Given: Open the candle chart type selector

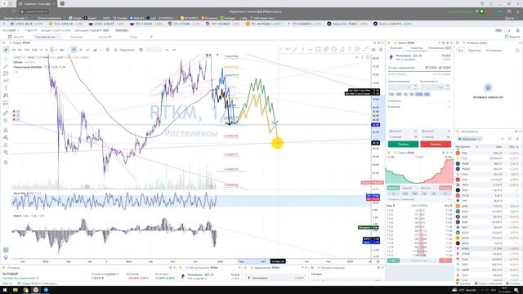Looking at the screenshot, I should pos(74,50).
